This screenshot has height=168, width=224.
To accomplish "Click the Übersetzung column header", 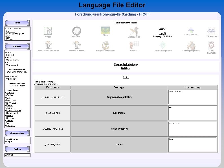I will (x=192, y=87).
